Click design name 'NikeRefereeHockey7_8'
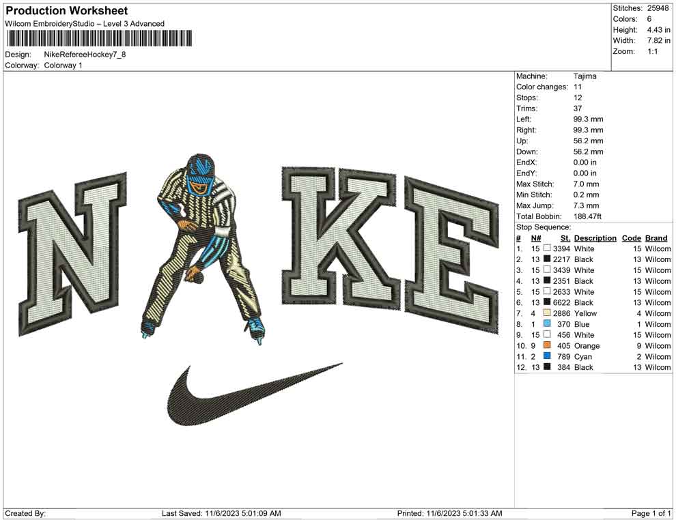This screenshot has height=520, width=676. [85, 55]
